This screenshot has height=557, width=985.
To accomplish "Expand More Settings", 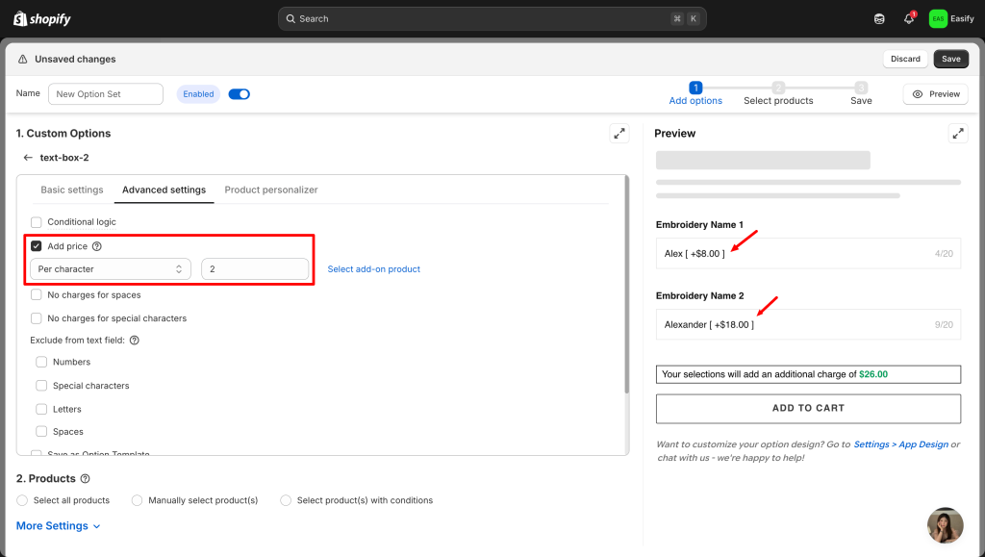I will point(58,526).
